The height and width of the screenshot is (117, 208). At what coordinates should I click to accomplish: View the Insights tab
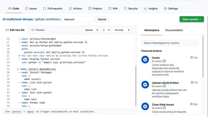pyautogui.click(x=151, y=8)
